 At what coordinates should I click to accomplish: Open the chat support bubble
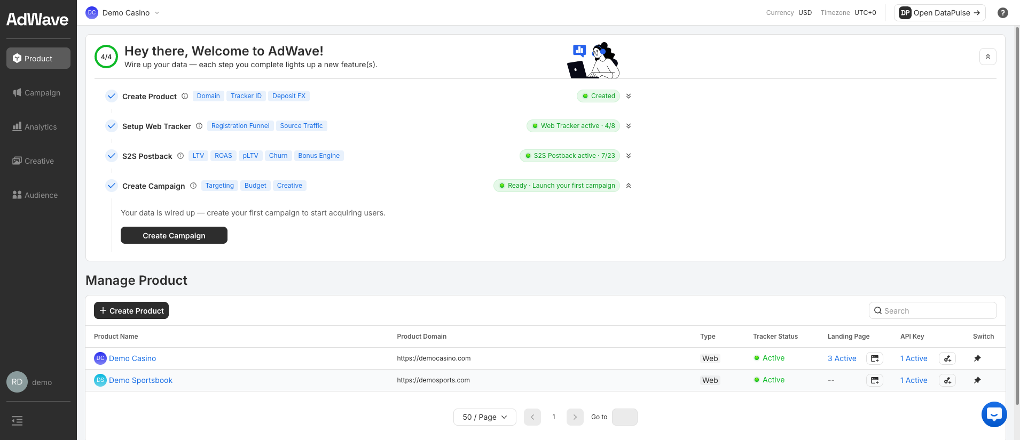[x=994, y=414]
